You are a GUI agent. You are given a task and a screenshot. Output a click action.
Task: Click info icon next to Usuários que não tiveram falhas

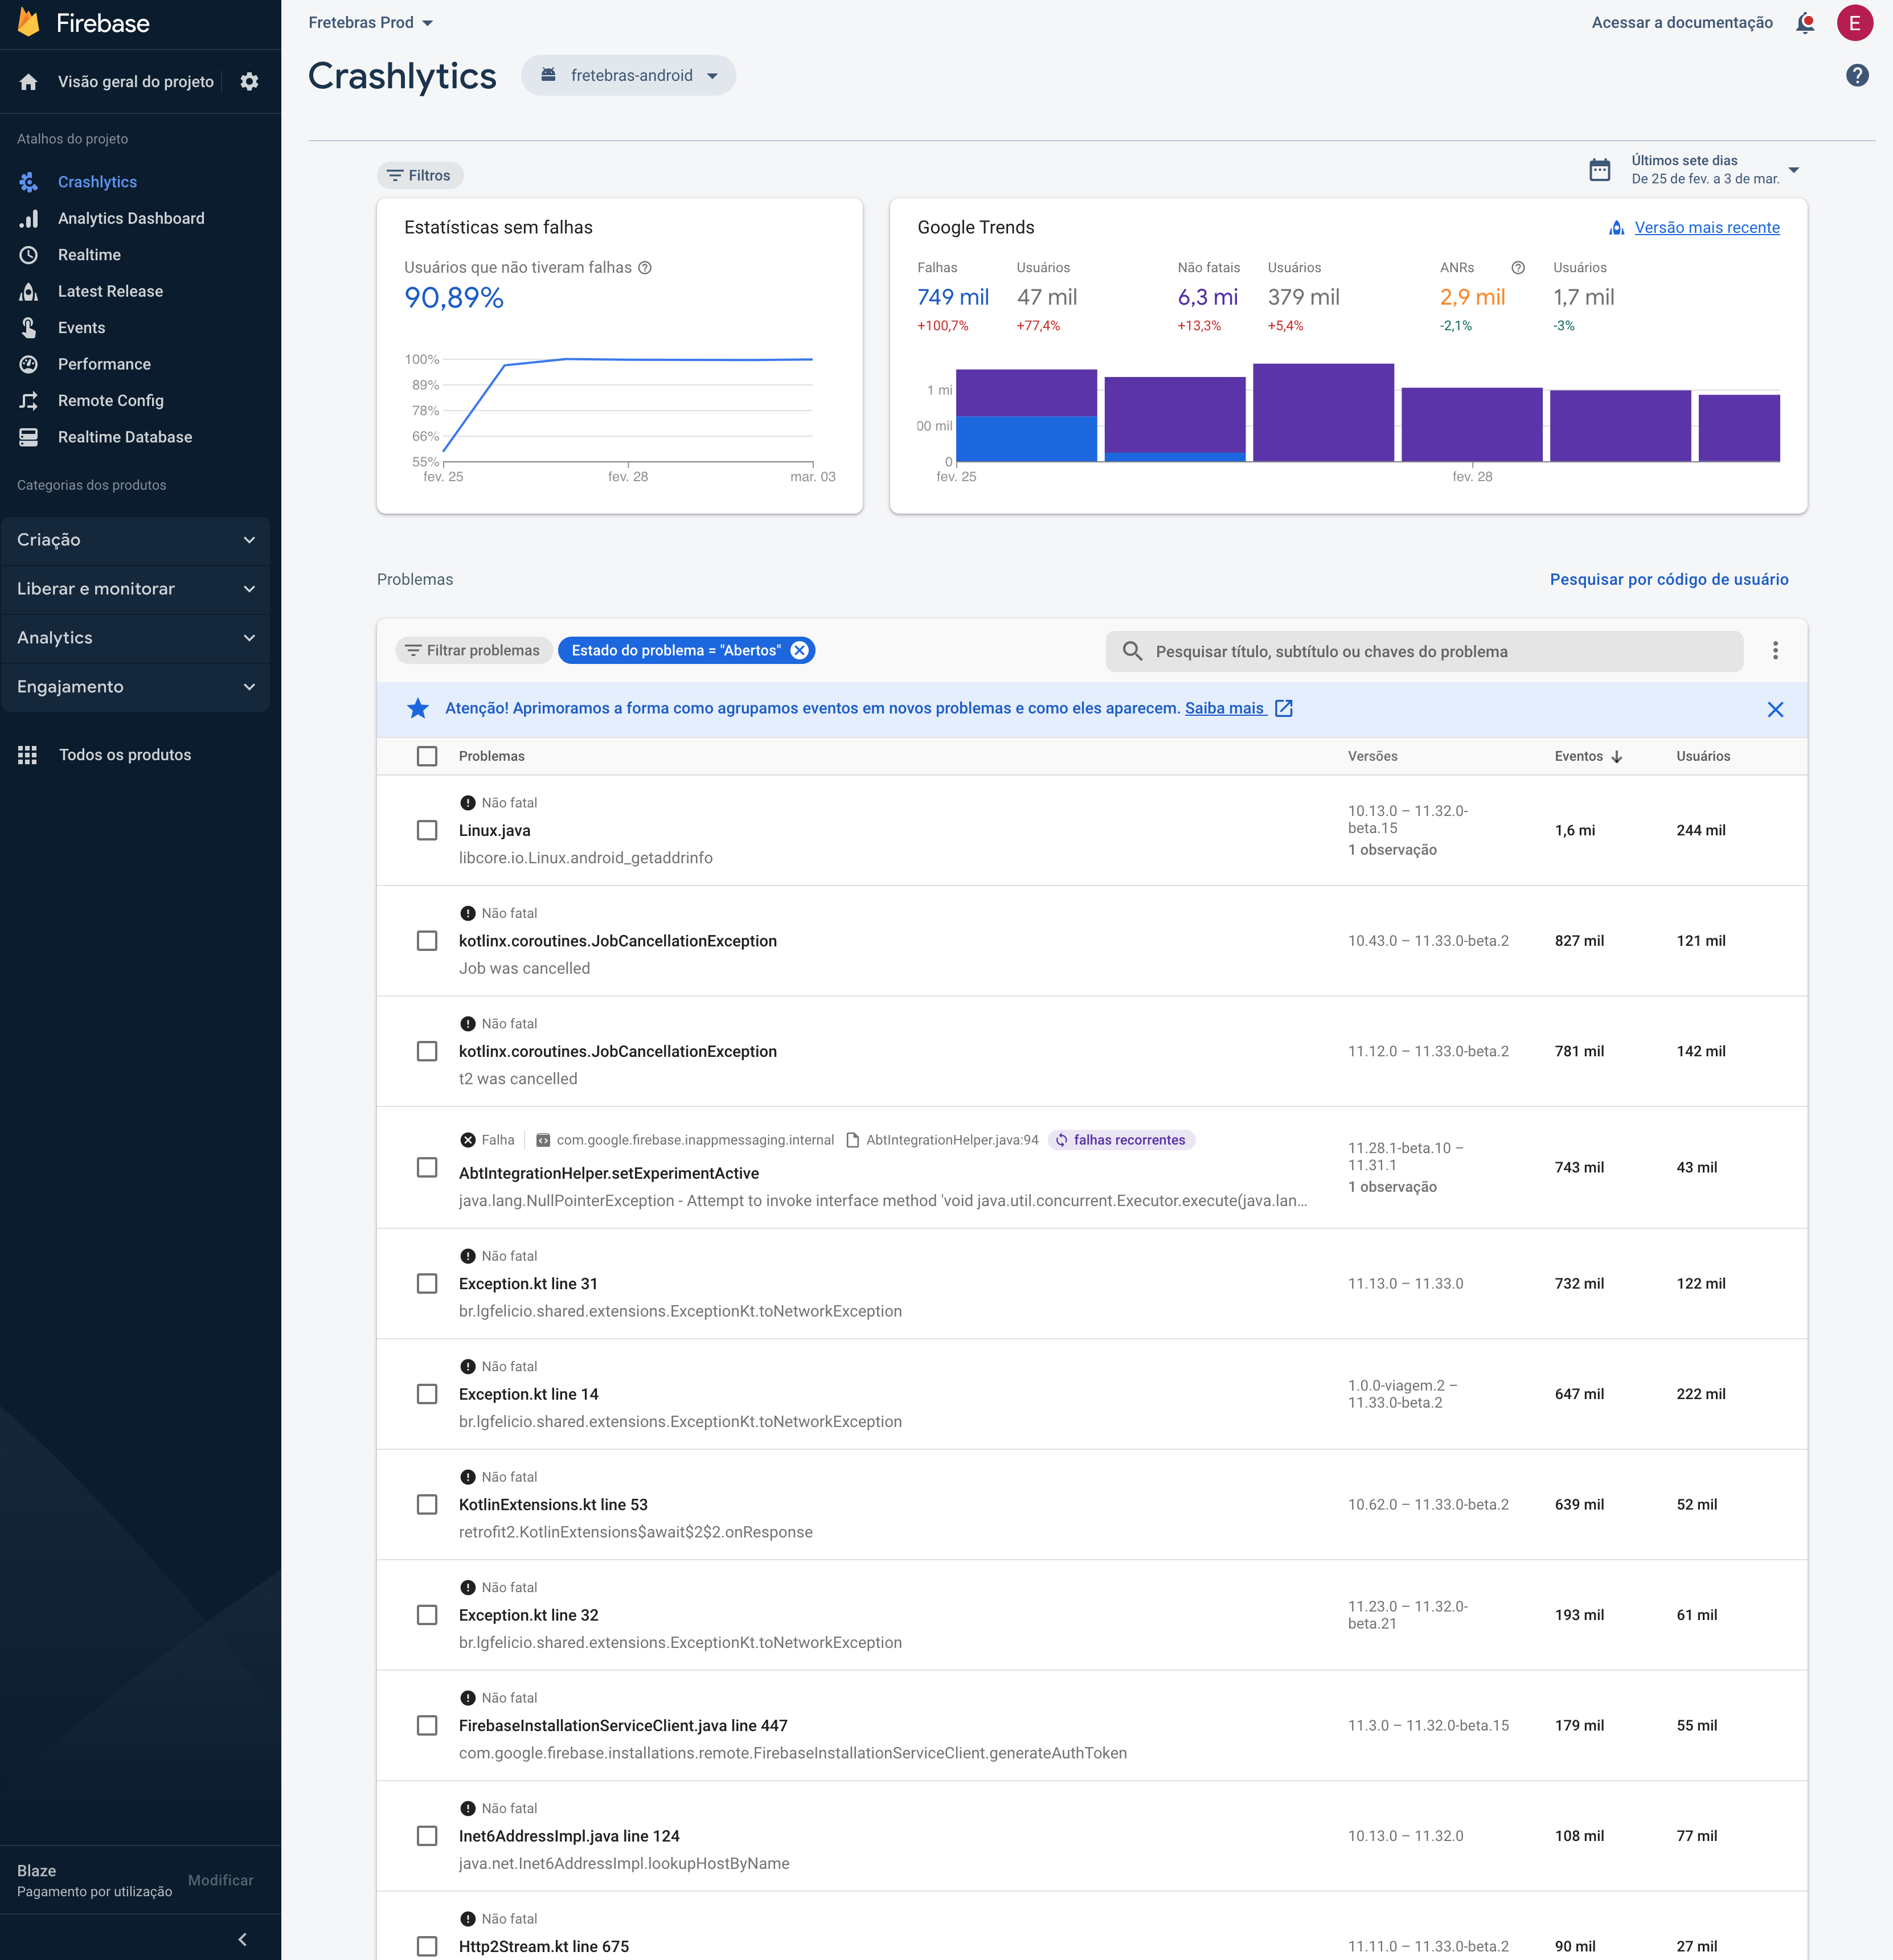point(645,268)
